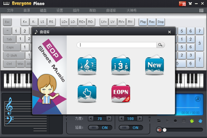The width and height of the screenshot is (207, 138).
Task: Click the player's round record icon
Action: [x=175, y=121]
